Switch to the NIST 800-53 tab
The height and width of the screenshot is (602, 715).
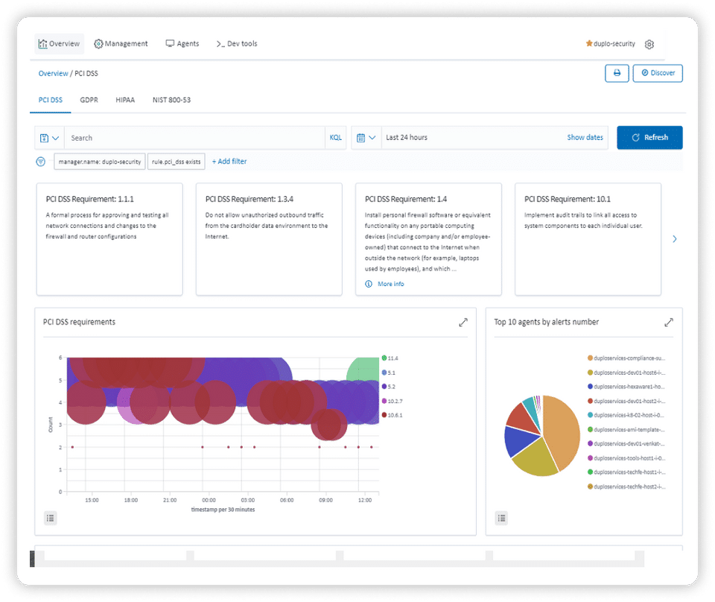click(x=171, y=100)
